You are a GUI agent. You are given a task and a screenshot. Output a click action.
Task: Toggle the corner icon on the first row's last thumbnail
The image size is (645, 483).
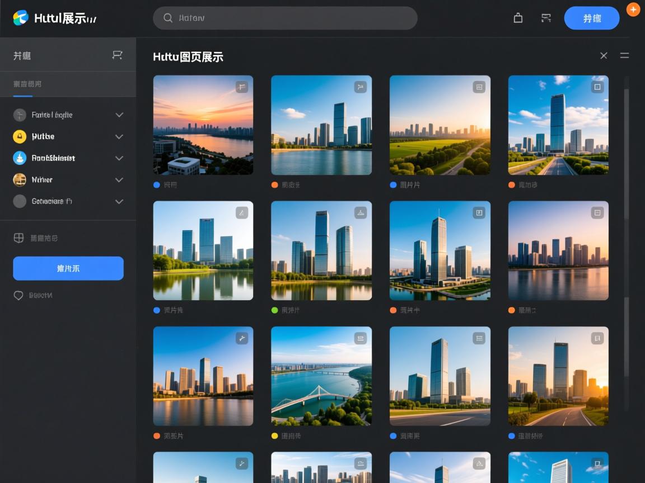(x=597, y=87)
